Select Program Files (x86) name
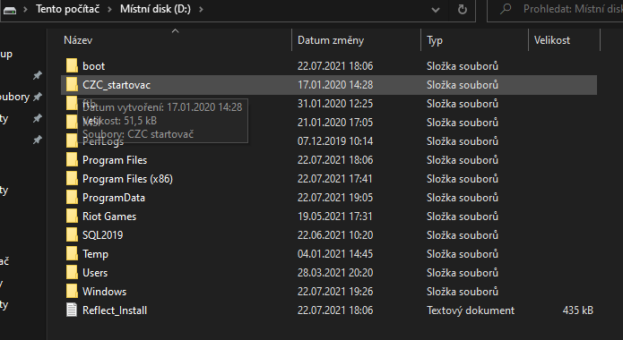Image resolution: width=623 pixels, height=340 pixels. coord(127,179)
